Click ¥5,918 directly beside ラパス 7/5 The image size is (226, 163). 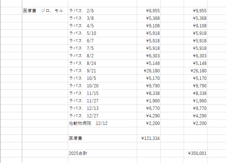pos(149,48)
